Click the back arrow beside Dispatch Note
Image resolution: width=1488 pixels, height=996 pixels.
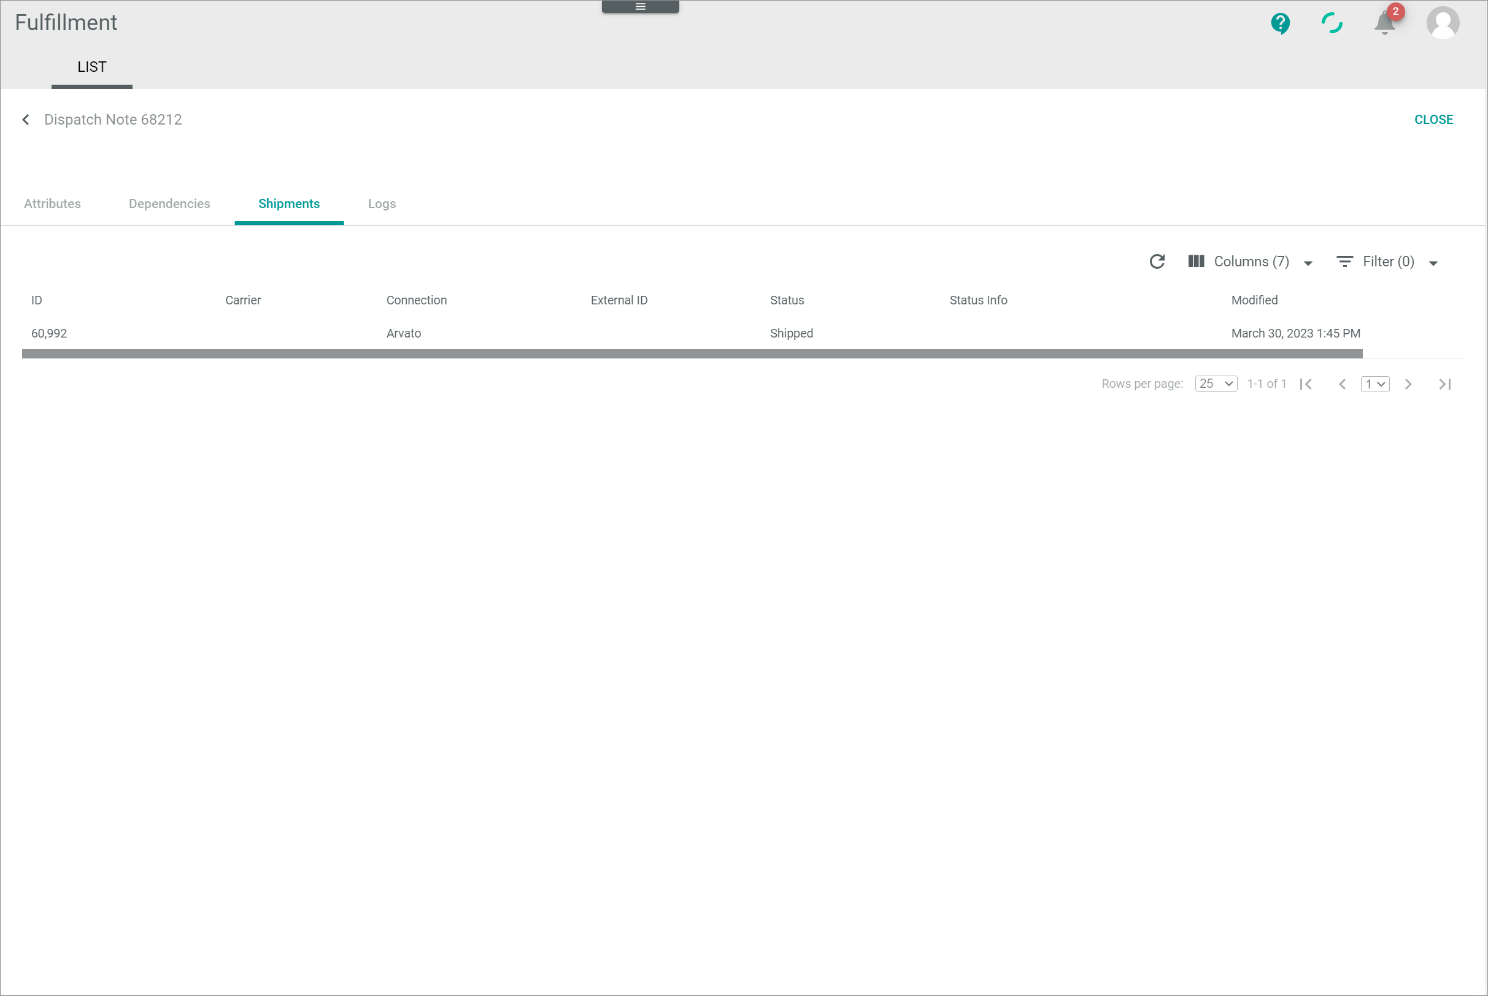(x=26, y=120)
